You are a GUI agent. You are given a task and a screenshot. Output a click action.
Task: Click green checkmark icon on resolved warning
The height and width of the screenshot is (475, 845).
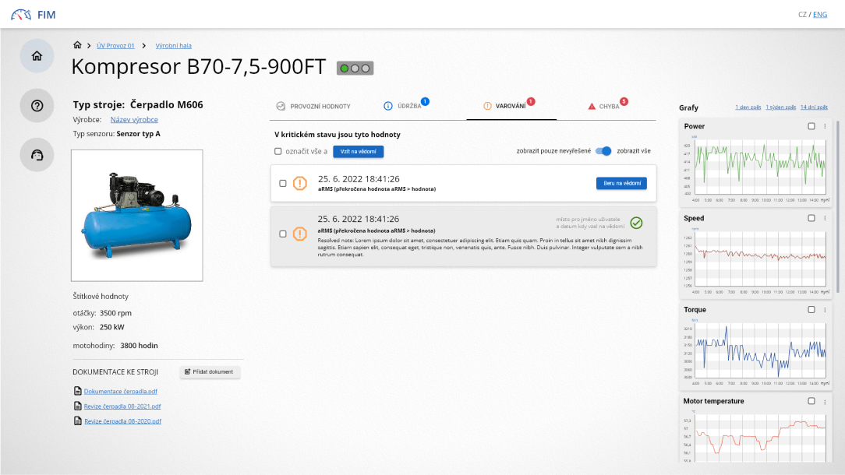(636, 223)
